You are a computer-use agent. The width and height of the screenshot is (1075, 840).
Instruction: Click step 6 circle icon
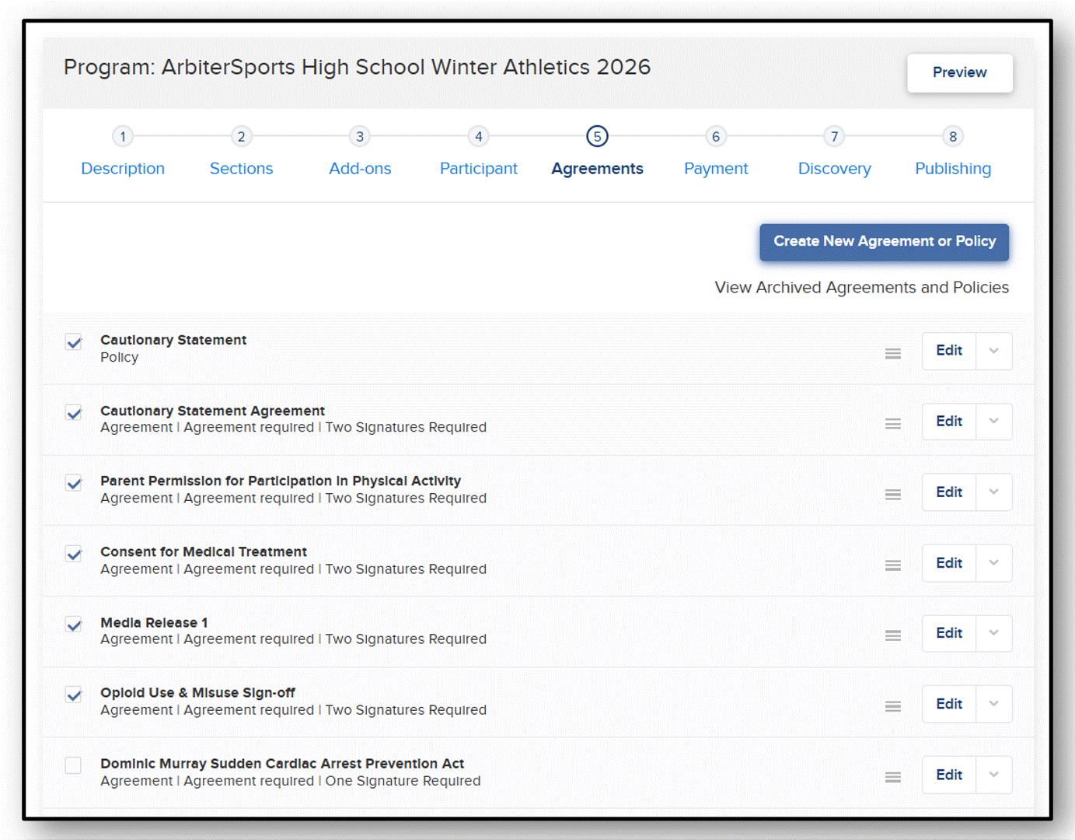coord(716,136)
